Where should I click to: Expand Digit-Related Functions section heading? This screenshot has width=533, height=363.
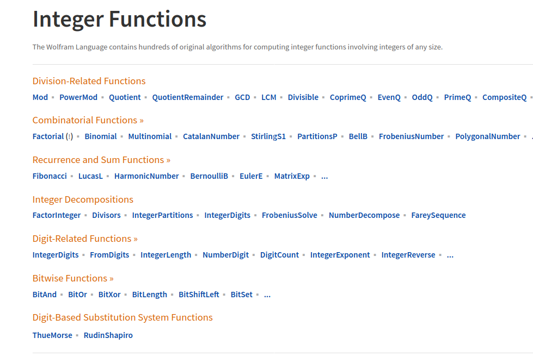click(85, 239)
